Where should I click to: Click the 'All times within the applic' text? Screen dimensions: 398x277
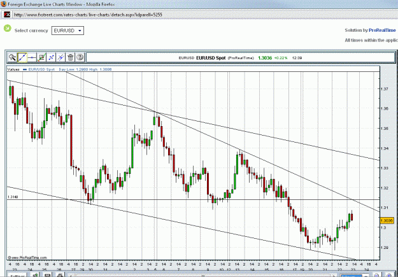pyautogui.click(x=371, y=40)
